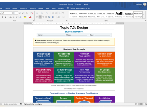Open the Font dialog launcher
The width and height of the screenshot is (147, 110).
[34, 21]
